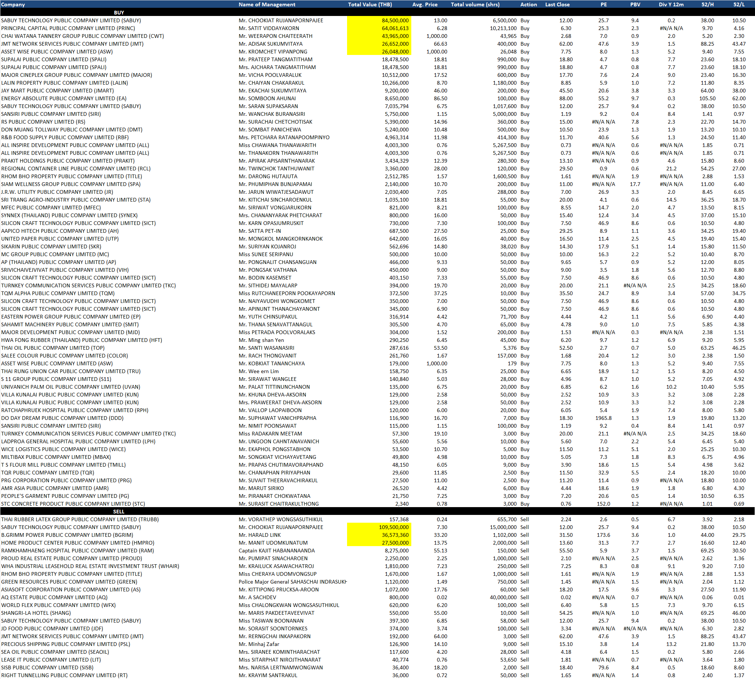
Task: Click the Div Y 12m header
Action: [671, 4]
